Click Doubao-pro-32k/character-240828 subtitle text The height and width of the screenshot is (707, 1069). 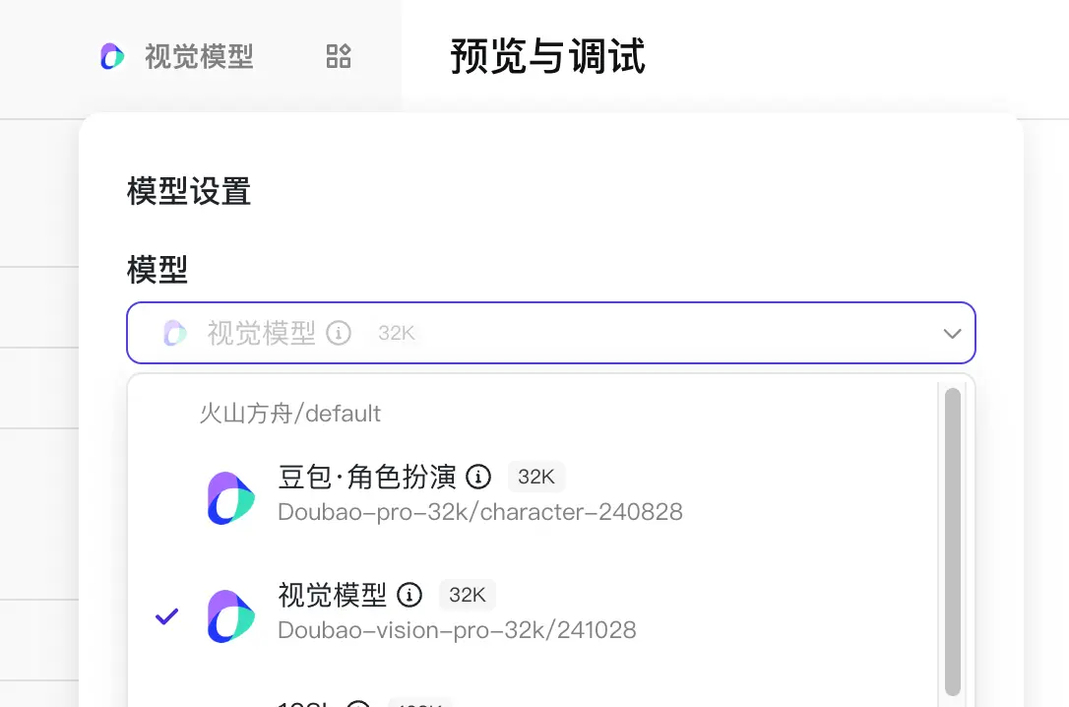[480, 512]
